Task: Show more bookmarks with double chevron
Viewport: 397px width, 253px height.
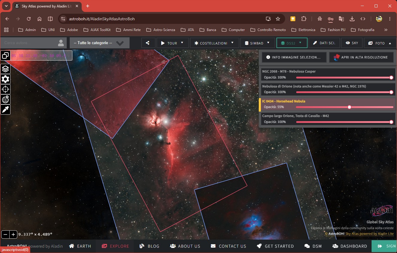Action: 386,30
